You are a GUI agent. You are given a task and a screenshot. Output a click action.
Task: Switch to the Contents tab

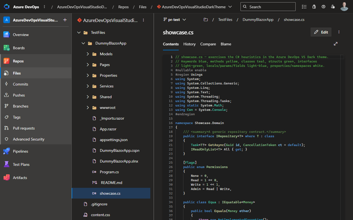(171, 44)
